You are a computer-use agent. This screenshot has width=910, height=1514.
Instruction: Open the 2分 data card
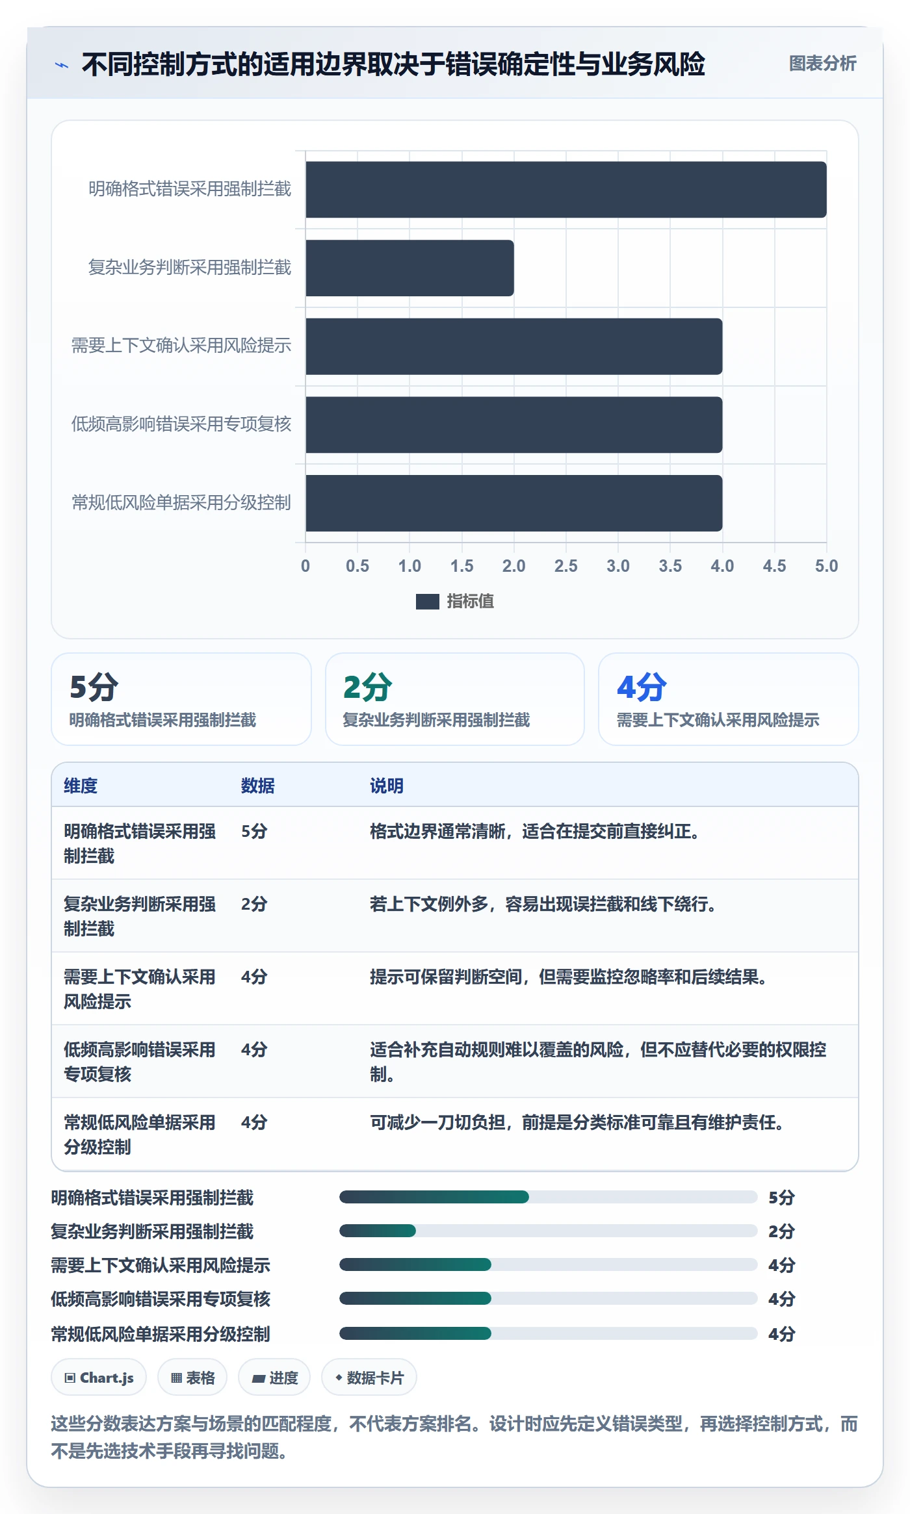pos(455,699)
